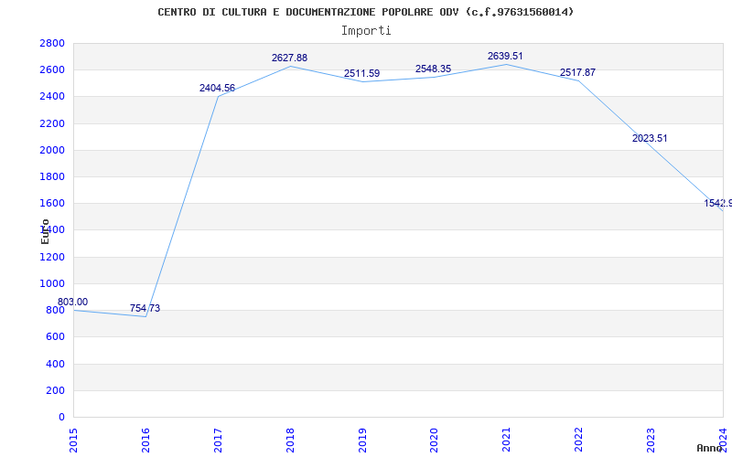Click the 2404.56 data point label
732x457 pixels.
[217, 88]
